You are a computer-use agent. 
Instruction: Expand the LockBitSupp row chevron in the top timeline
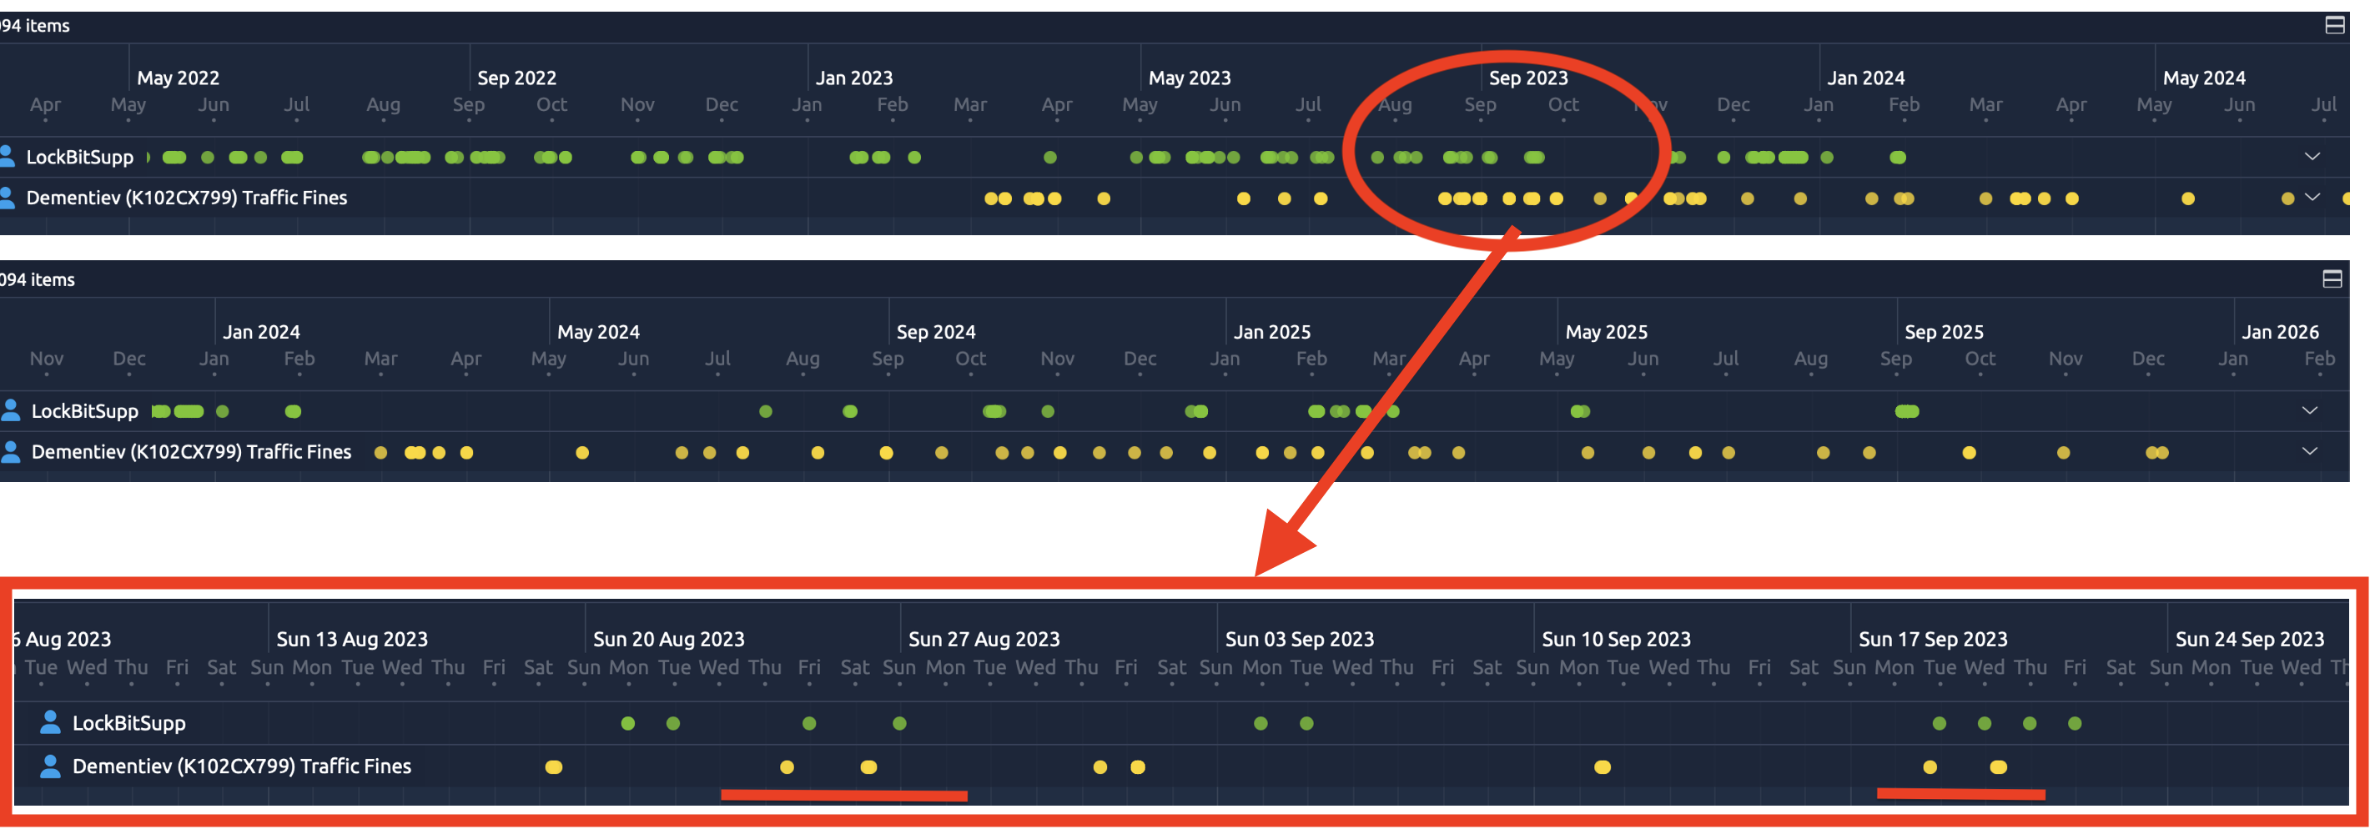pos(2311,157)
